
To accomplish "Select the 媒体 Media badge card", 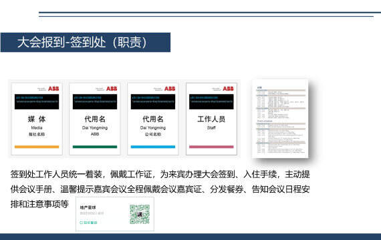I will click(37, 119).
